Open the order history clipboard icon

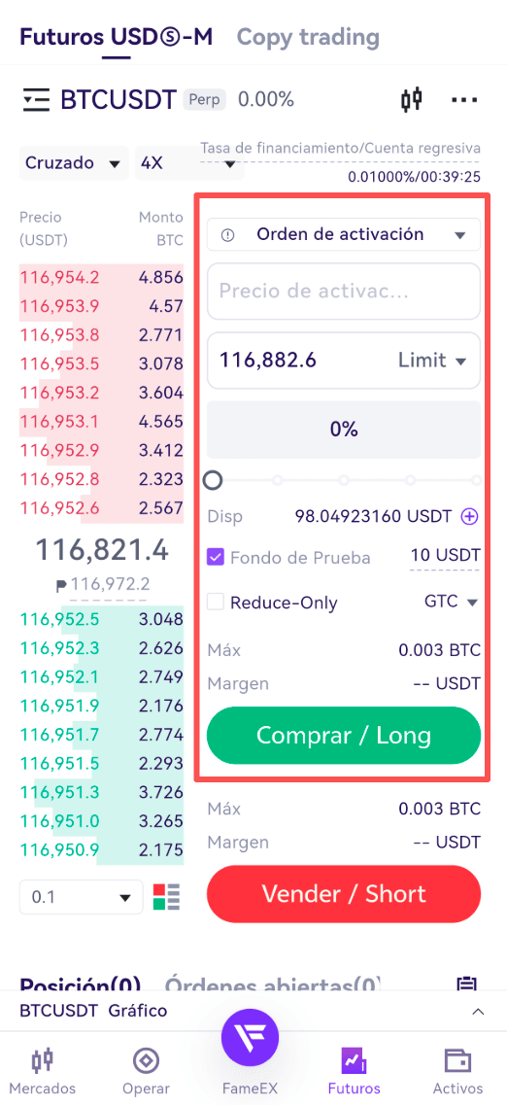tap(467, 984)
